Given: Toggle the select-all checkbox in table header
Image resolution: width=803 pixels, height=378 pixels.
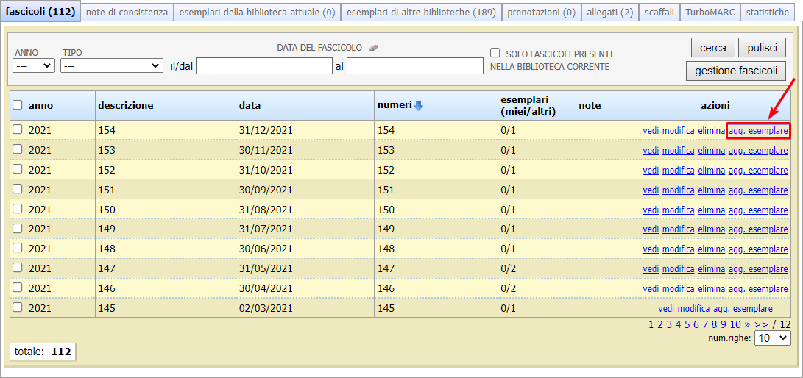Looking at the screenshot, I should (x=18, y=105).
